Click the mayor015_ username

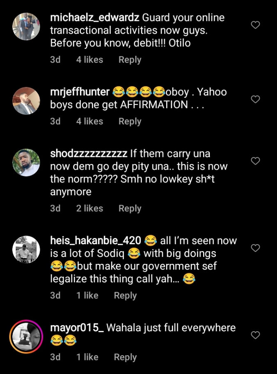pos(76,328)
